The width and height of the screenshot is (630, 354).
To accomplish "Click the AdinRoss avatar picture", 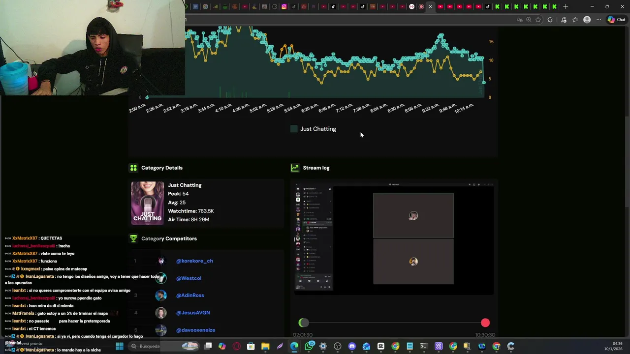I will (161, 295).
